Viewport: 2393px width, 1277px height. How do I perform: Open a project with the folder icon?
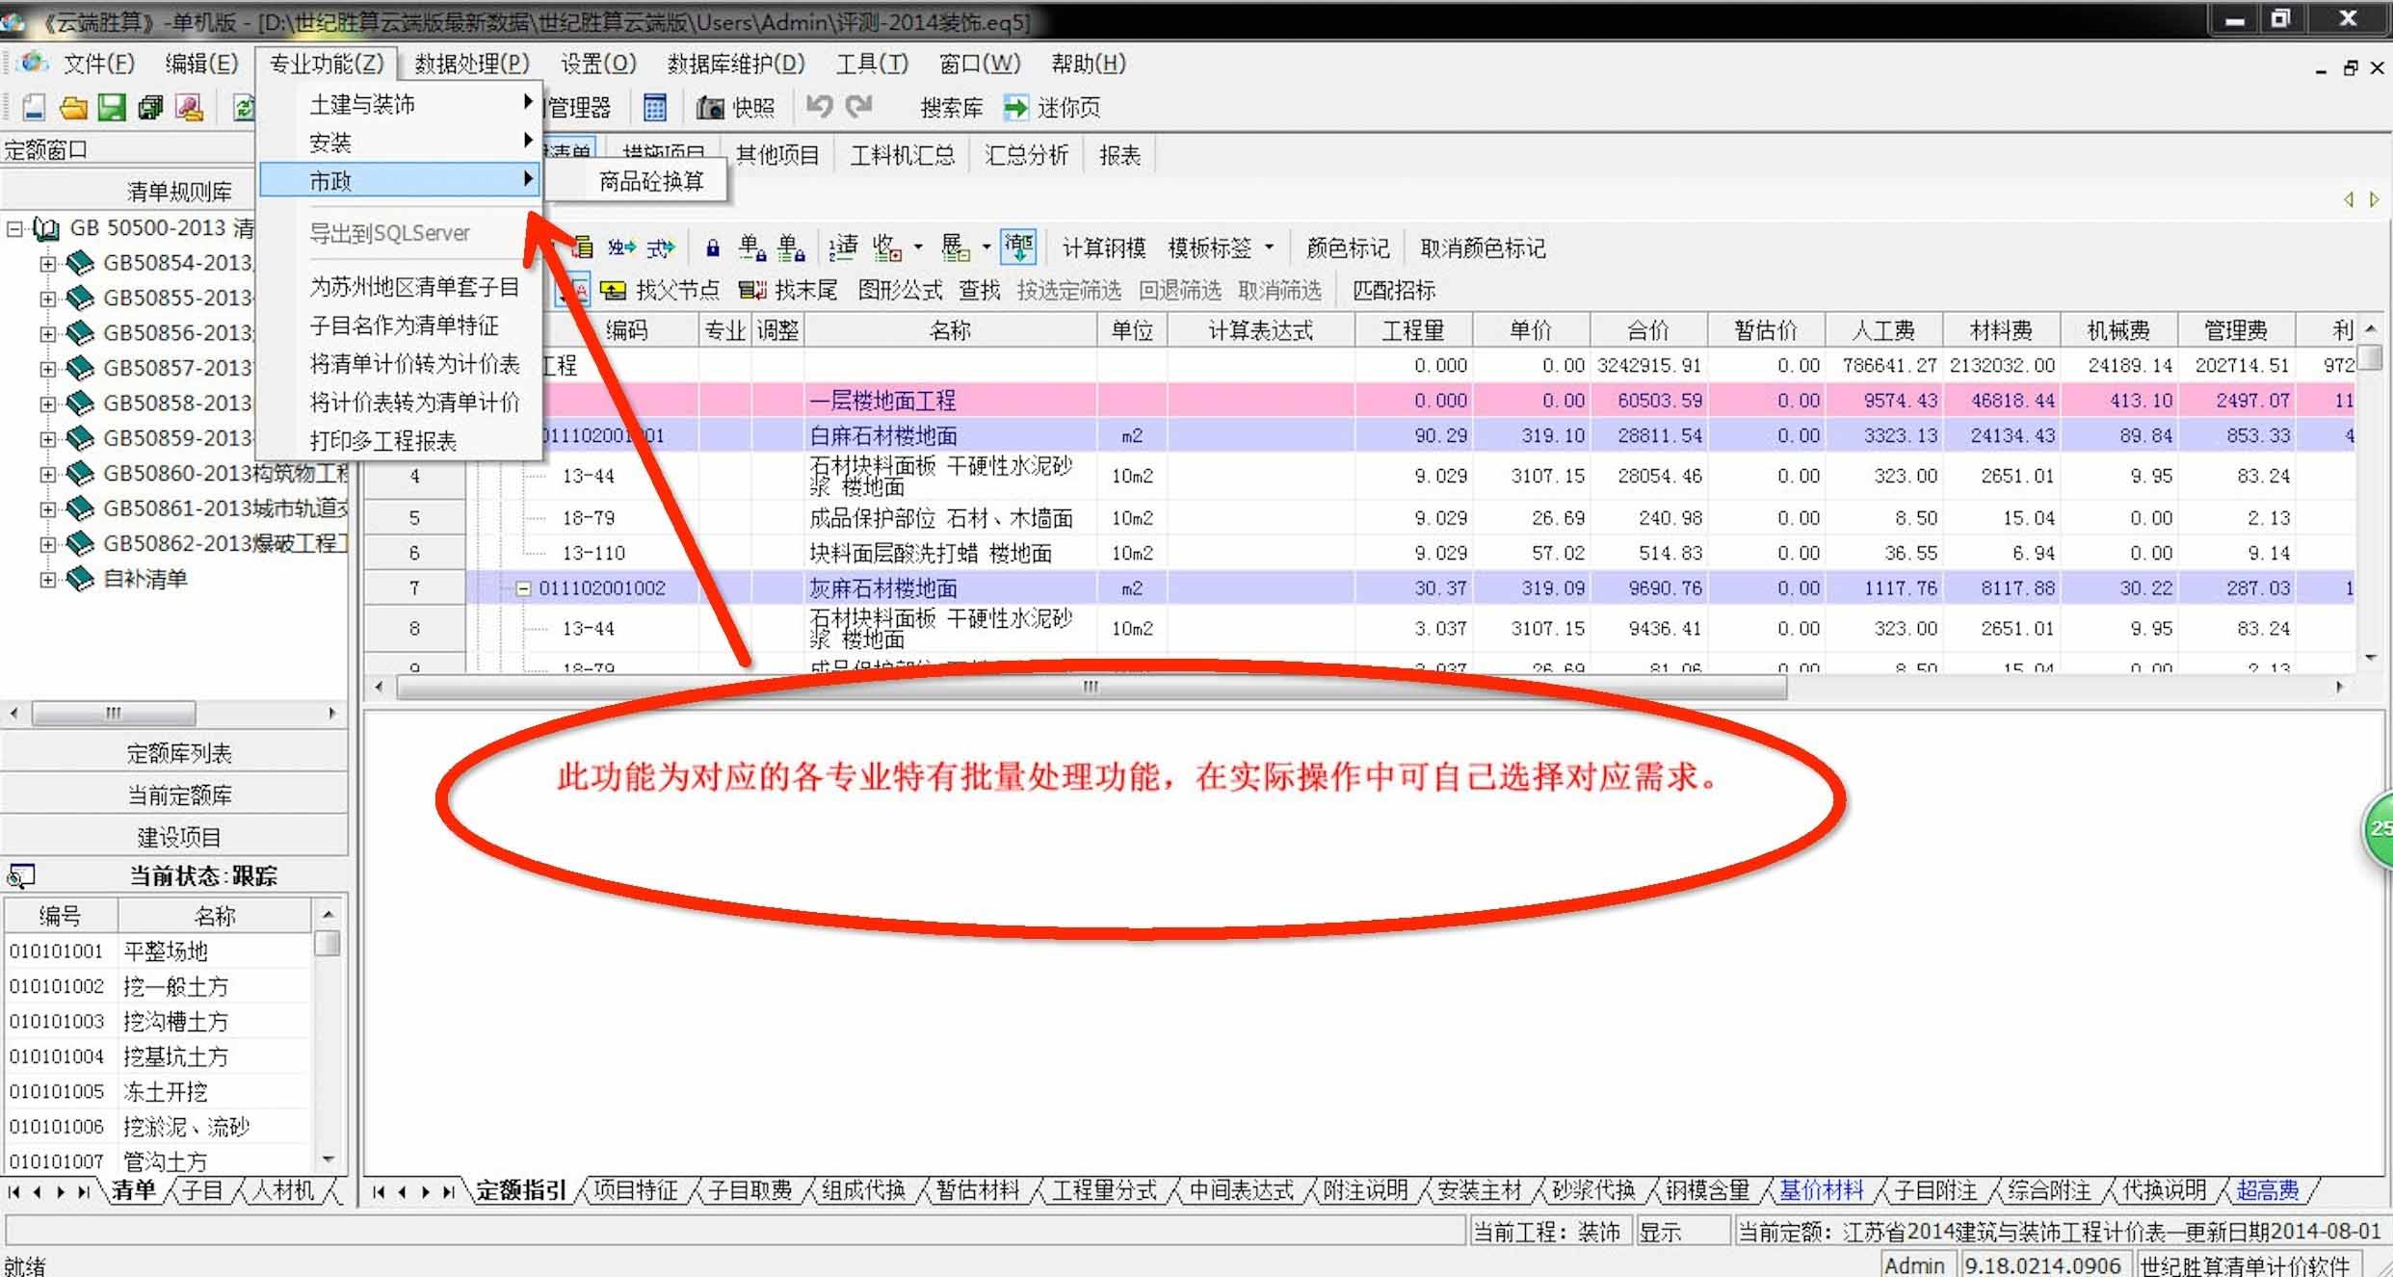[x=73, y=107]
